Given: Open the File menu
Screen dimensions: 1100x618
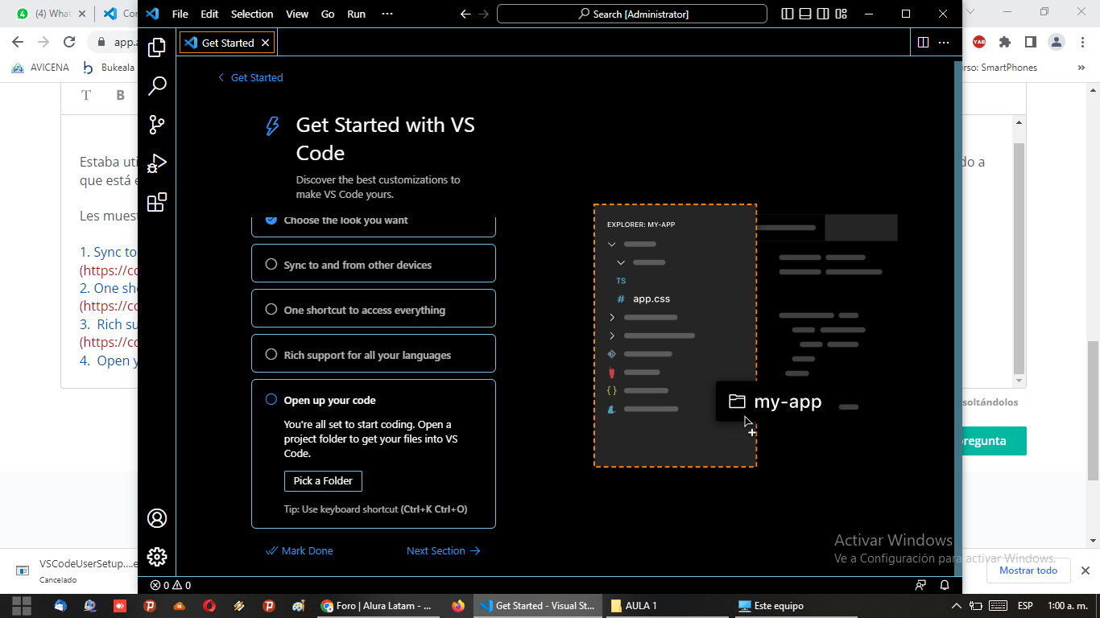Looking at the screenshot, I should [x=180, y=14].
